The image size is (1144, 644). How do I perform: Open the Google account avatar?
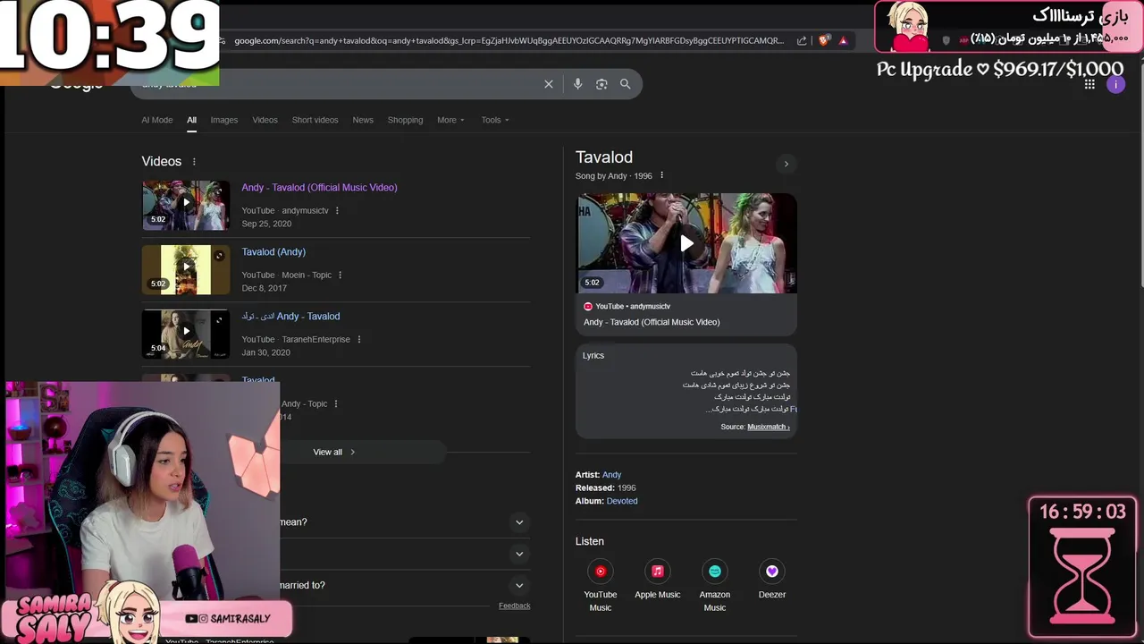(1115, 84)
